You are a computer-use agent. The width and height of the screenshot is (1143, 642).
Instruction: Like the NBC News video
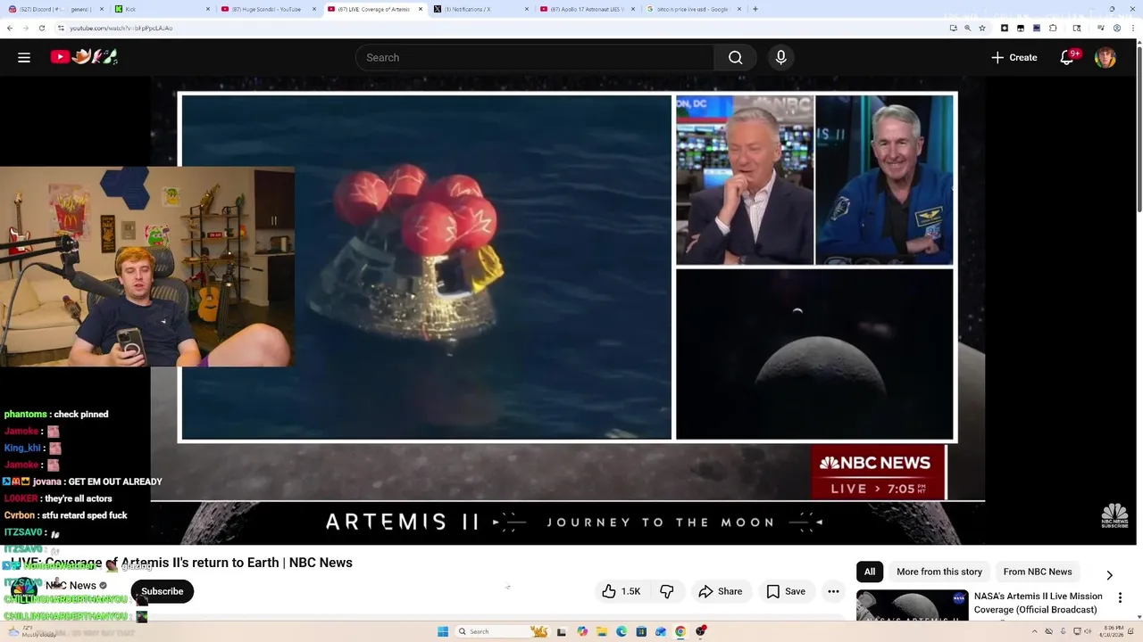pos(621,591)
